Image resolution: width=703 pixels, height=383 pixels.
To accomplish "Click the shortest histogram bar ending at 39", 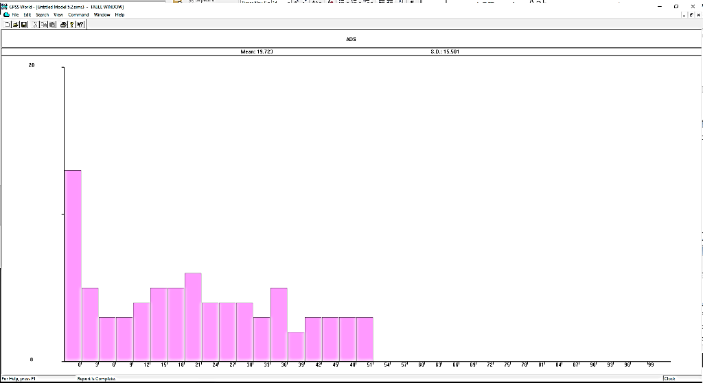I will pyautogui.click(x=296, y=346).
